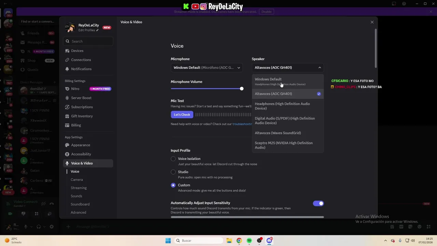Start mic test with Let's Check
The height and width of the screenshot is (246, 437).
tap(182, 115)
